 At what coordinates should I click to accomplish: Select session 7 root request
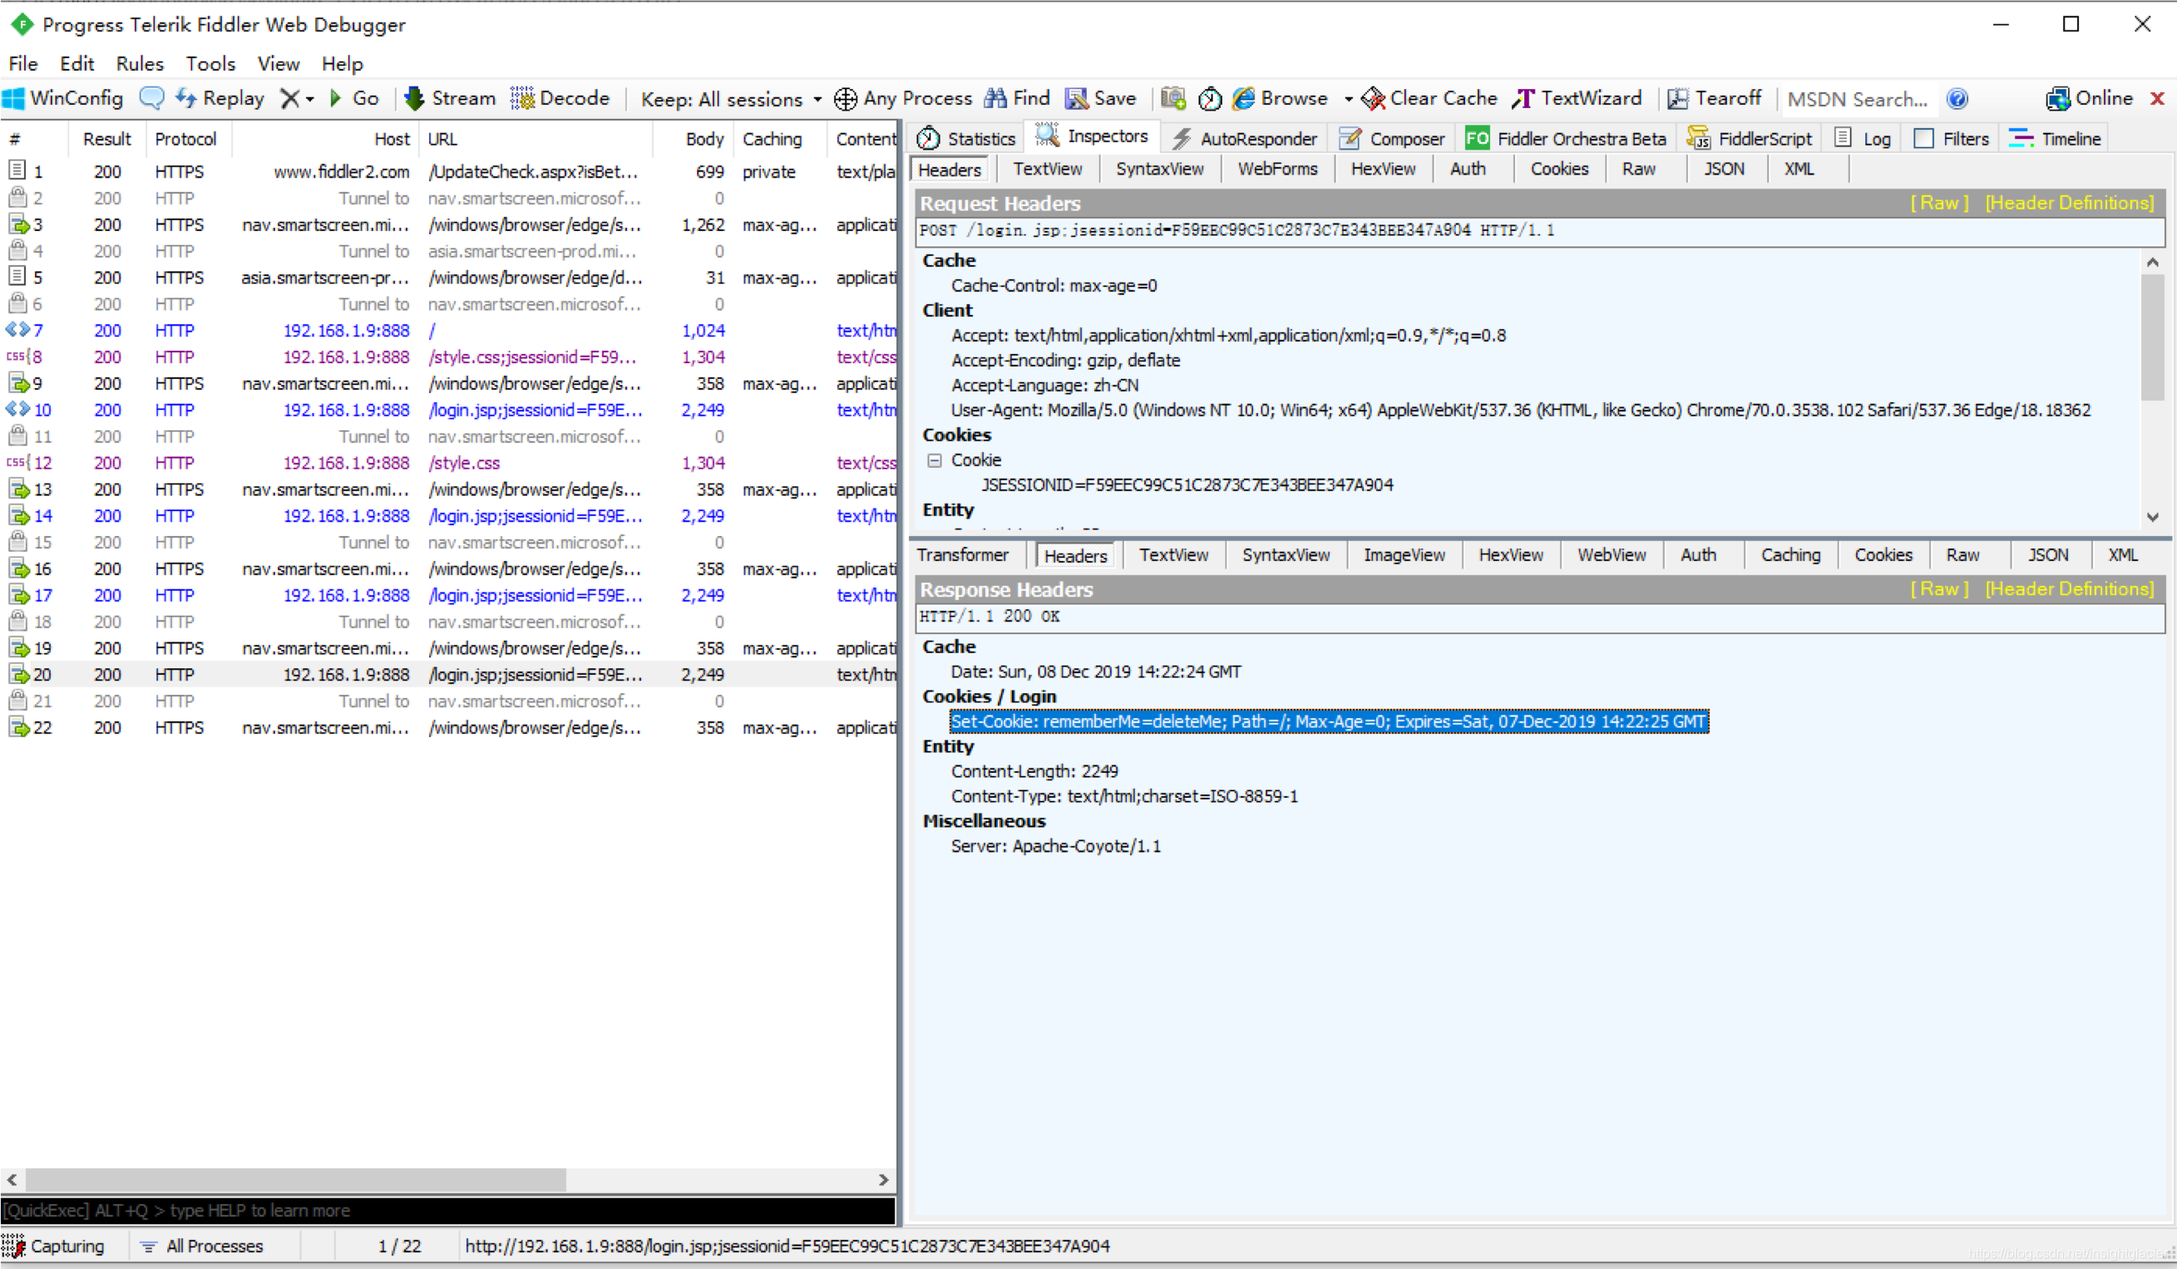click(448, 331)
